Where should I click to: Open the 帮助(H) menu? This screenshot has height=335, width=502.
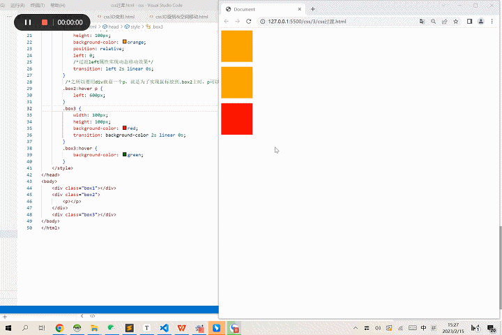[x=58, y=5]
